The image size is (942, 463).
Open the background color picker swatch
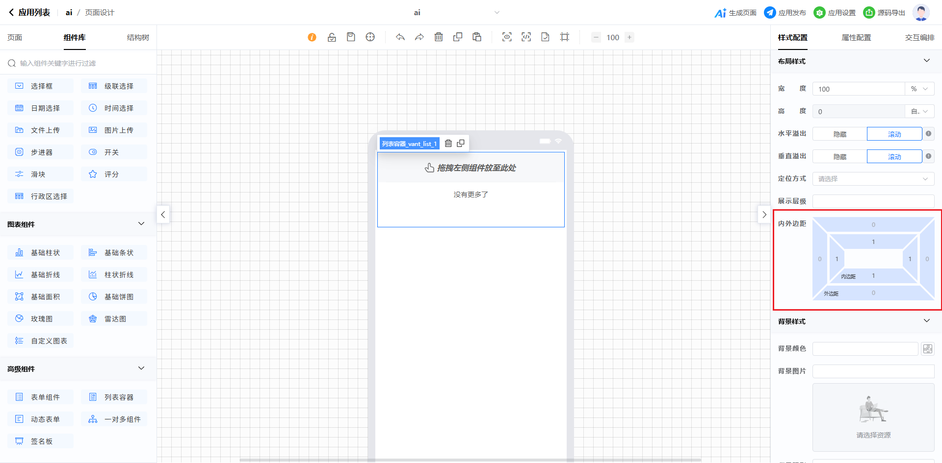(927, 349)
